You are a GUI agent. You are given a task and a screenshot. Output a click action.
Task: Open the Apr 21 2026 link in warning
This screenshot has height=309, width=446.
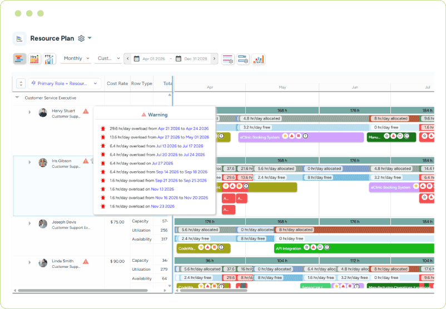[169, 128]
